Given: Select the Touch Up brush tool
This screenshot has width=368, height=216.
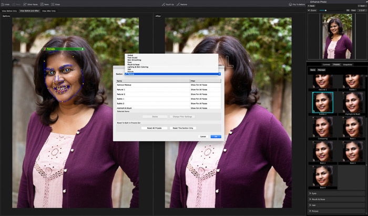Looking at the screenshot, I should [x=168, y=4].
